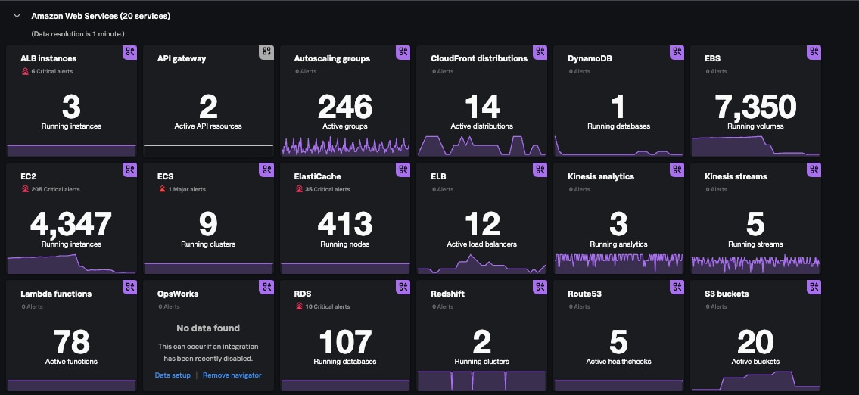
Task: Open dashboard icon on OpsWorks card
Action: pos(266,287)
